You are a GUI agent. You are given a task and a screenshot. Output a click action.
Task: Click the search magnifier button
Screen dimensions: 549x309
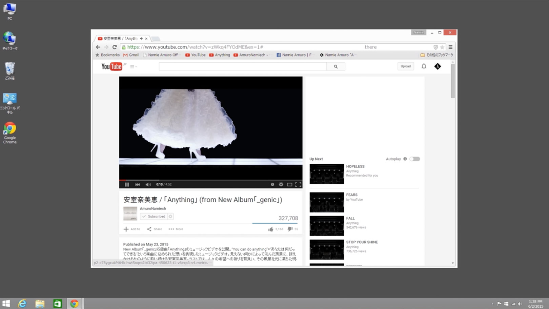[x=336, y=66]
